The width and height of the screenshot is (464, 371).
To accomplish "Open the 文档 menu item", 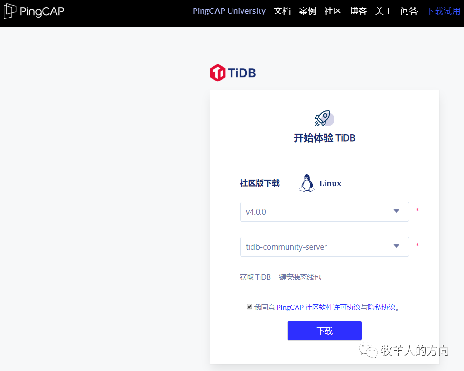I will point(282,11).
